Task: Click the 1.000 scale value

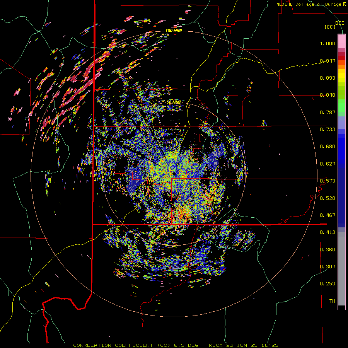Action: click(328, 43)
